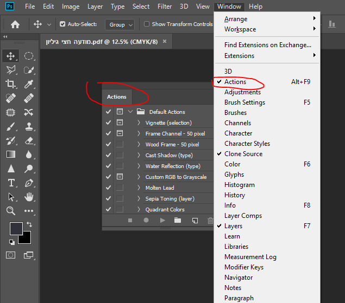The image size is (345, 303).
Task: Open Workspace submenu
Action: coord(267,29)
